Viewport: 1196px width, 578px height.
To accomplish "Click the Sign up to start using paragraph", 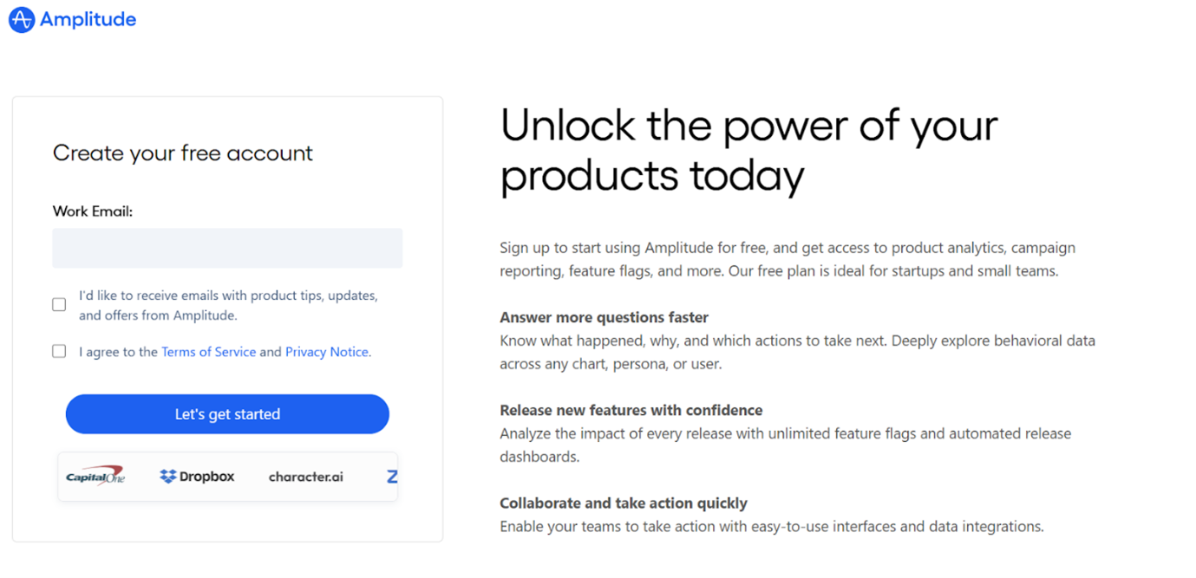I will [788, 259].
